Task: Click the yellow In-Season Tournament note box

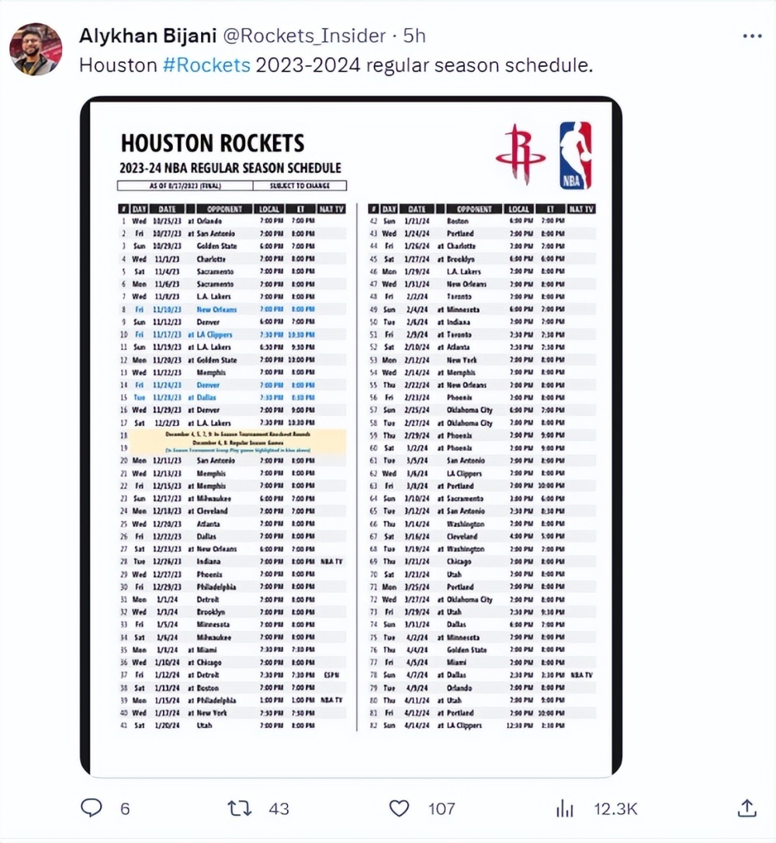Action: 237,442
